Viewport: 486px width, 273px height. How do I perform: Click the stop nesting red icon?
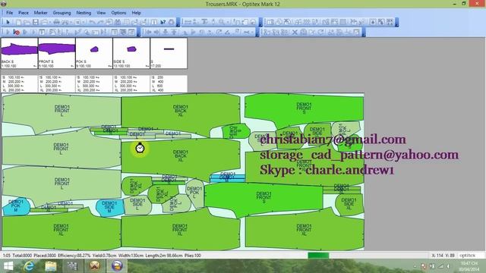click(17, 32)
